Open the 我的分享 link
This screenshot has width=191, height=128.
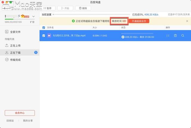pyautogui.click(x=28, y=121)
